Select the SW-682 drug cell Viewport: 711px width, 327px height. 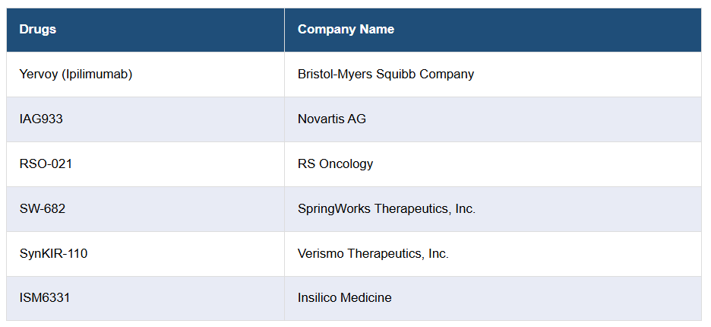tap(43, 209)
